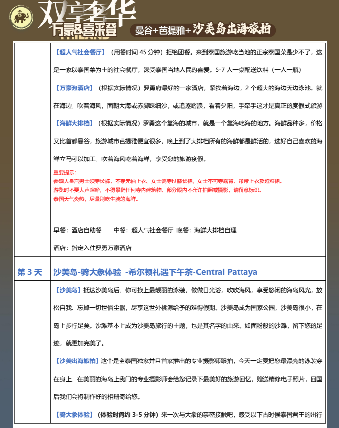Click the 双享奢华 万豪&喜来登 title banner
Image resolution: width=339 pixels, height=428 pixels.
[87, 19]
